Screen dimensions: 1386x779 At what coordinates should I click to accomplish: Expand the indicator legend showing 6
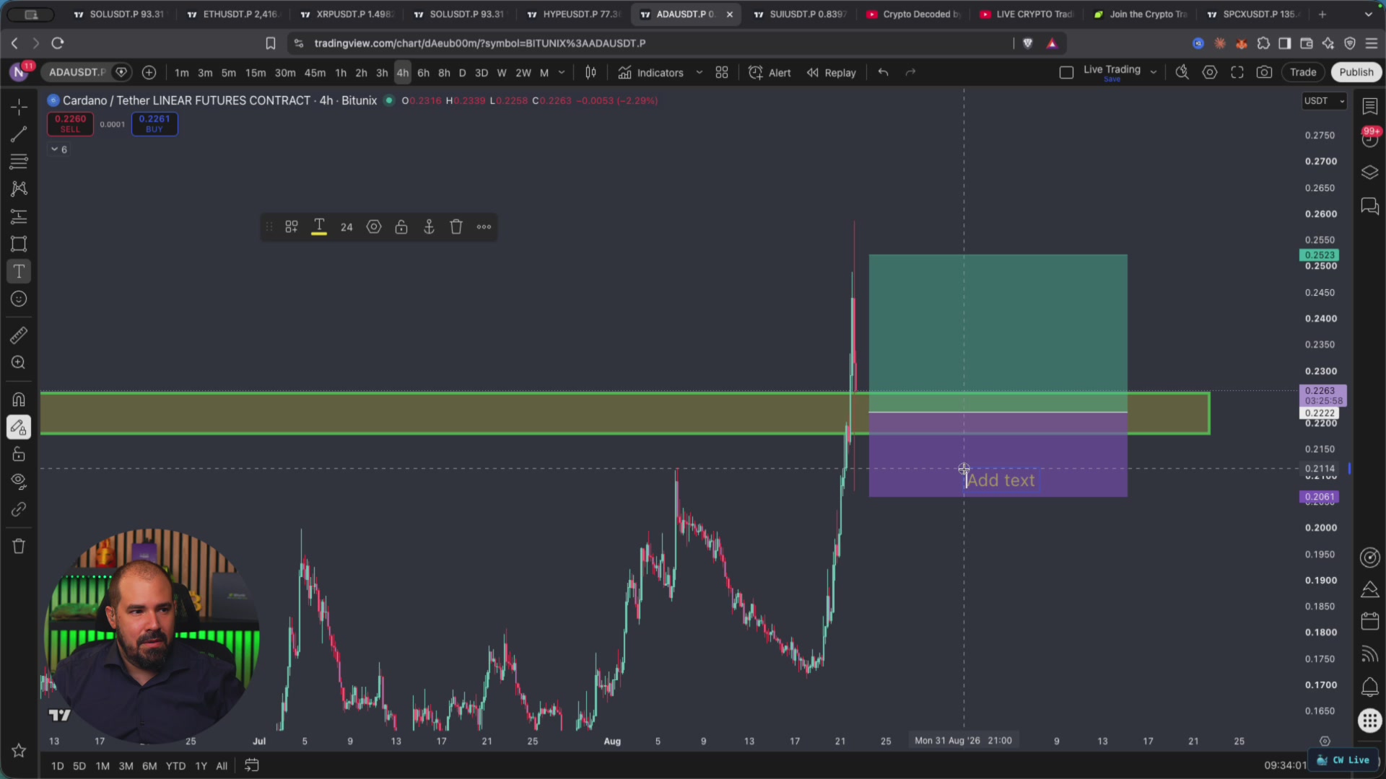58,149
